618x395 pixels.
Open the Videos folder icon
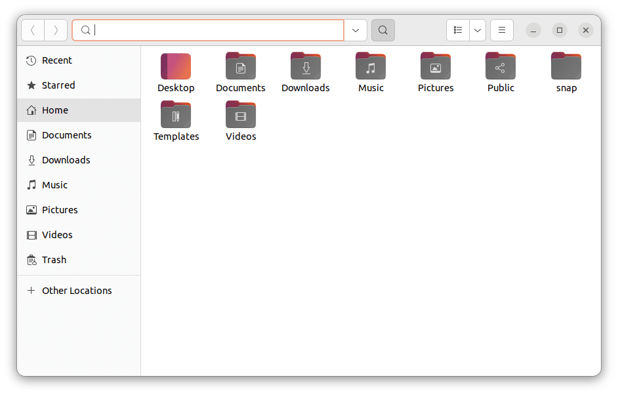(x=240, y=115)
